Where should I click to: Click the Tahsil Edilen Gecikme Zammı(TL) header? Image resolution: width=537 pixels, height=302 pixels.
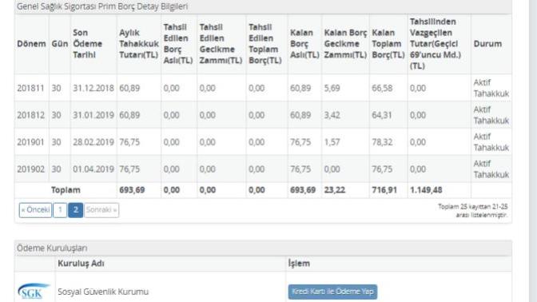coord(221,44)
